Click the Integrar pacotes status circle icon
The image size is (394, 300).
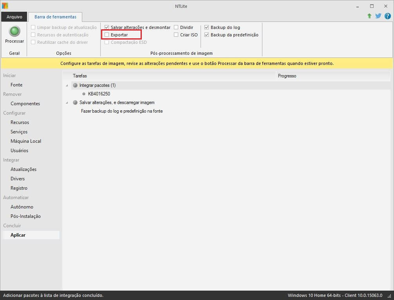(75, 85)
